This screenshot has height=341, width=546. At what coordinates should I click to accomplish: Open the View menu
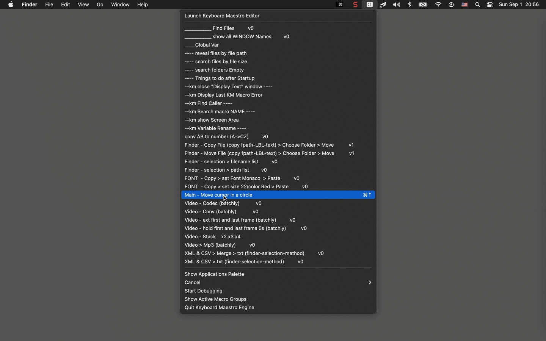coord(83,5)
